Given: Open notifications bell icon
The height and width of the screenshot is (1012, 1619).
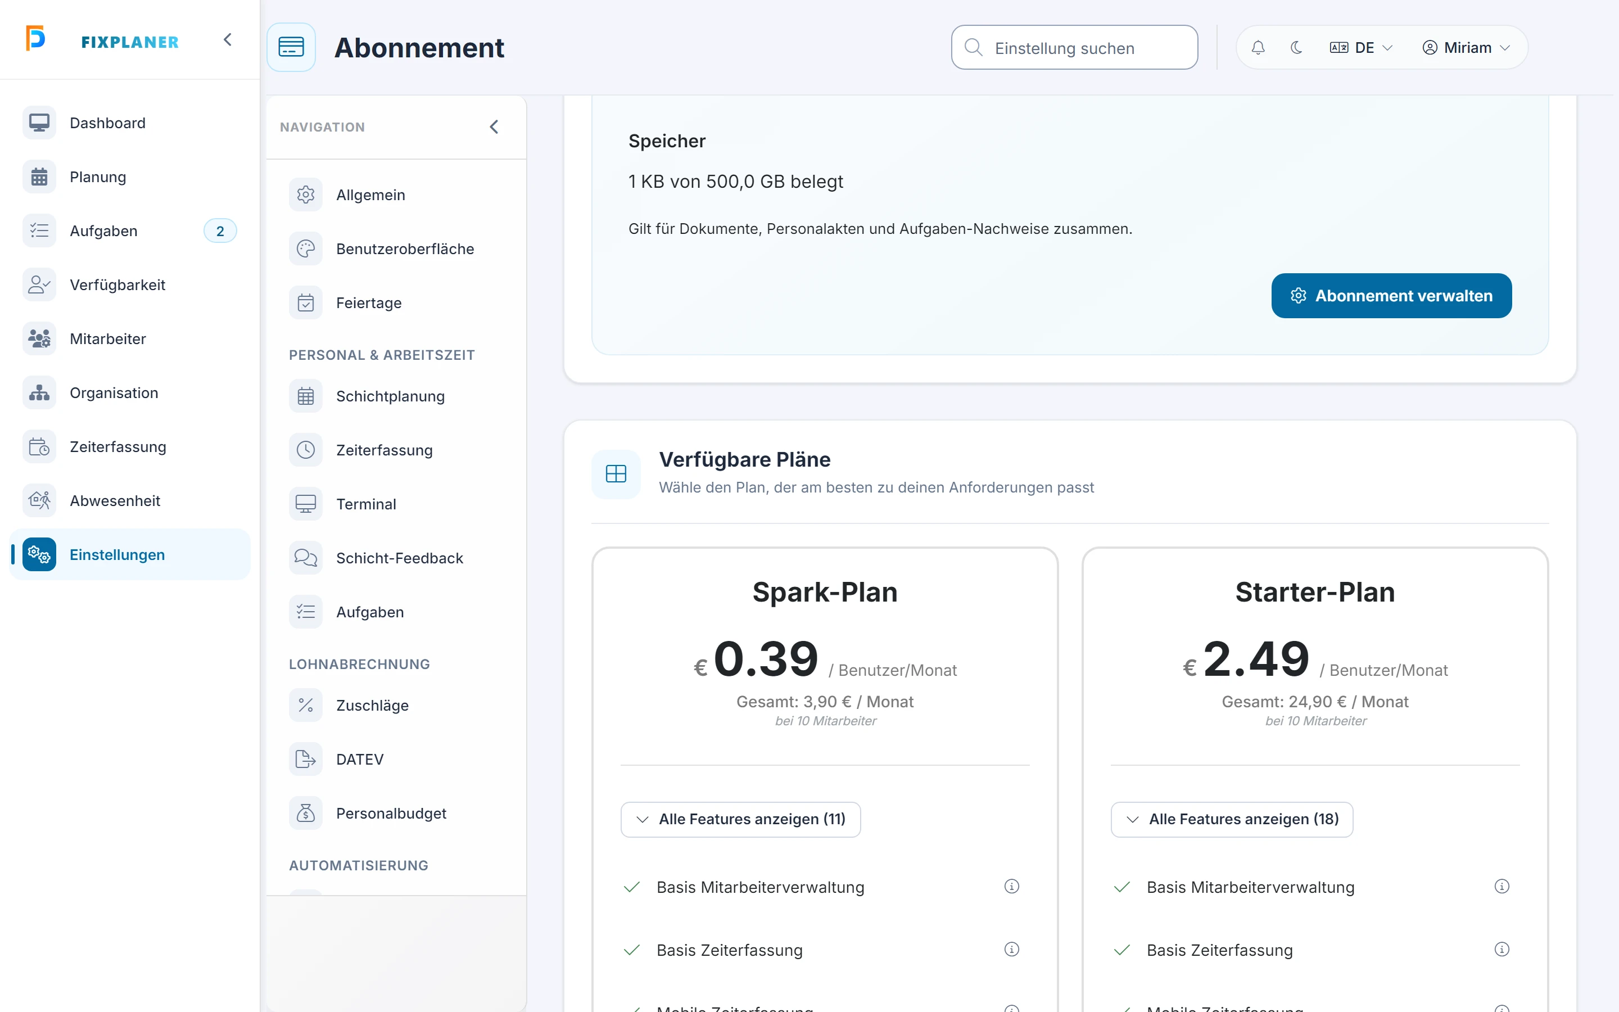Looking at the screenshot, I should click(1258, 48).
